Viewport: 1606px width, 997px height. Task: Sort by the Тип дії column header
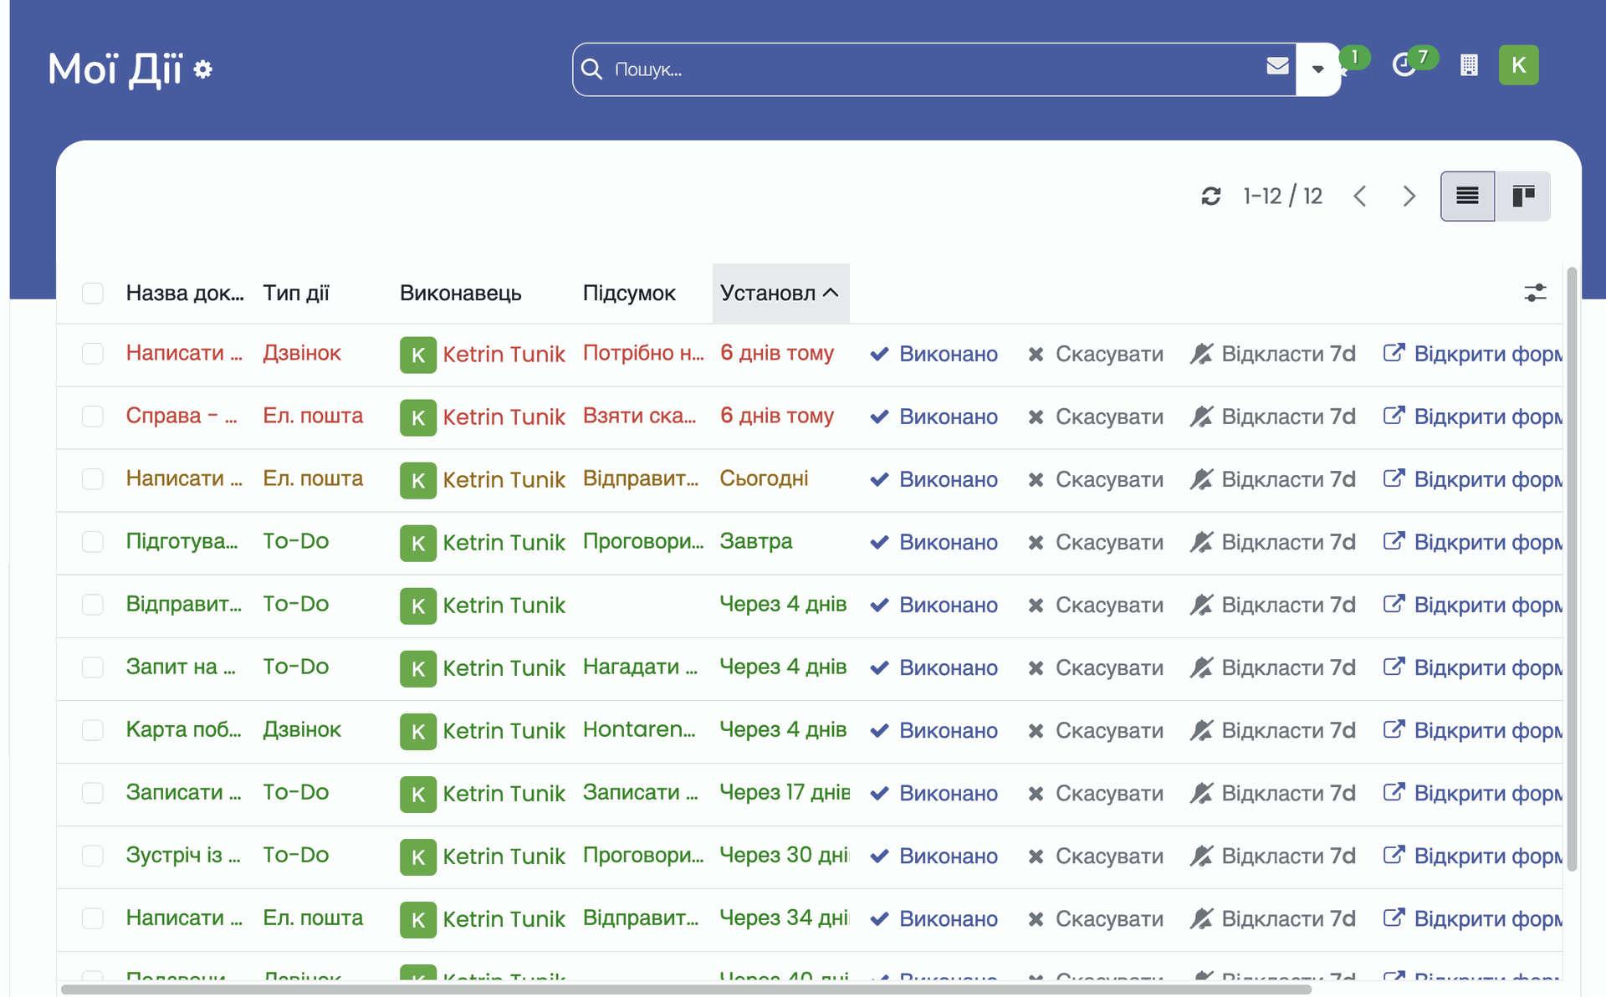pos(296,293)
